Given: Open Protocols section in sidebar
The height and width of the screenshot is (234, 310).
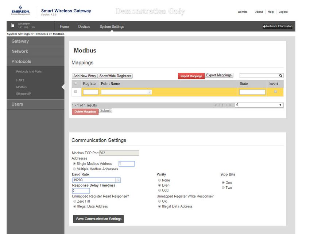Looking at the screenshot, I should pyautogui.click(x=36, y=62).
